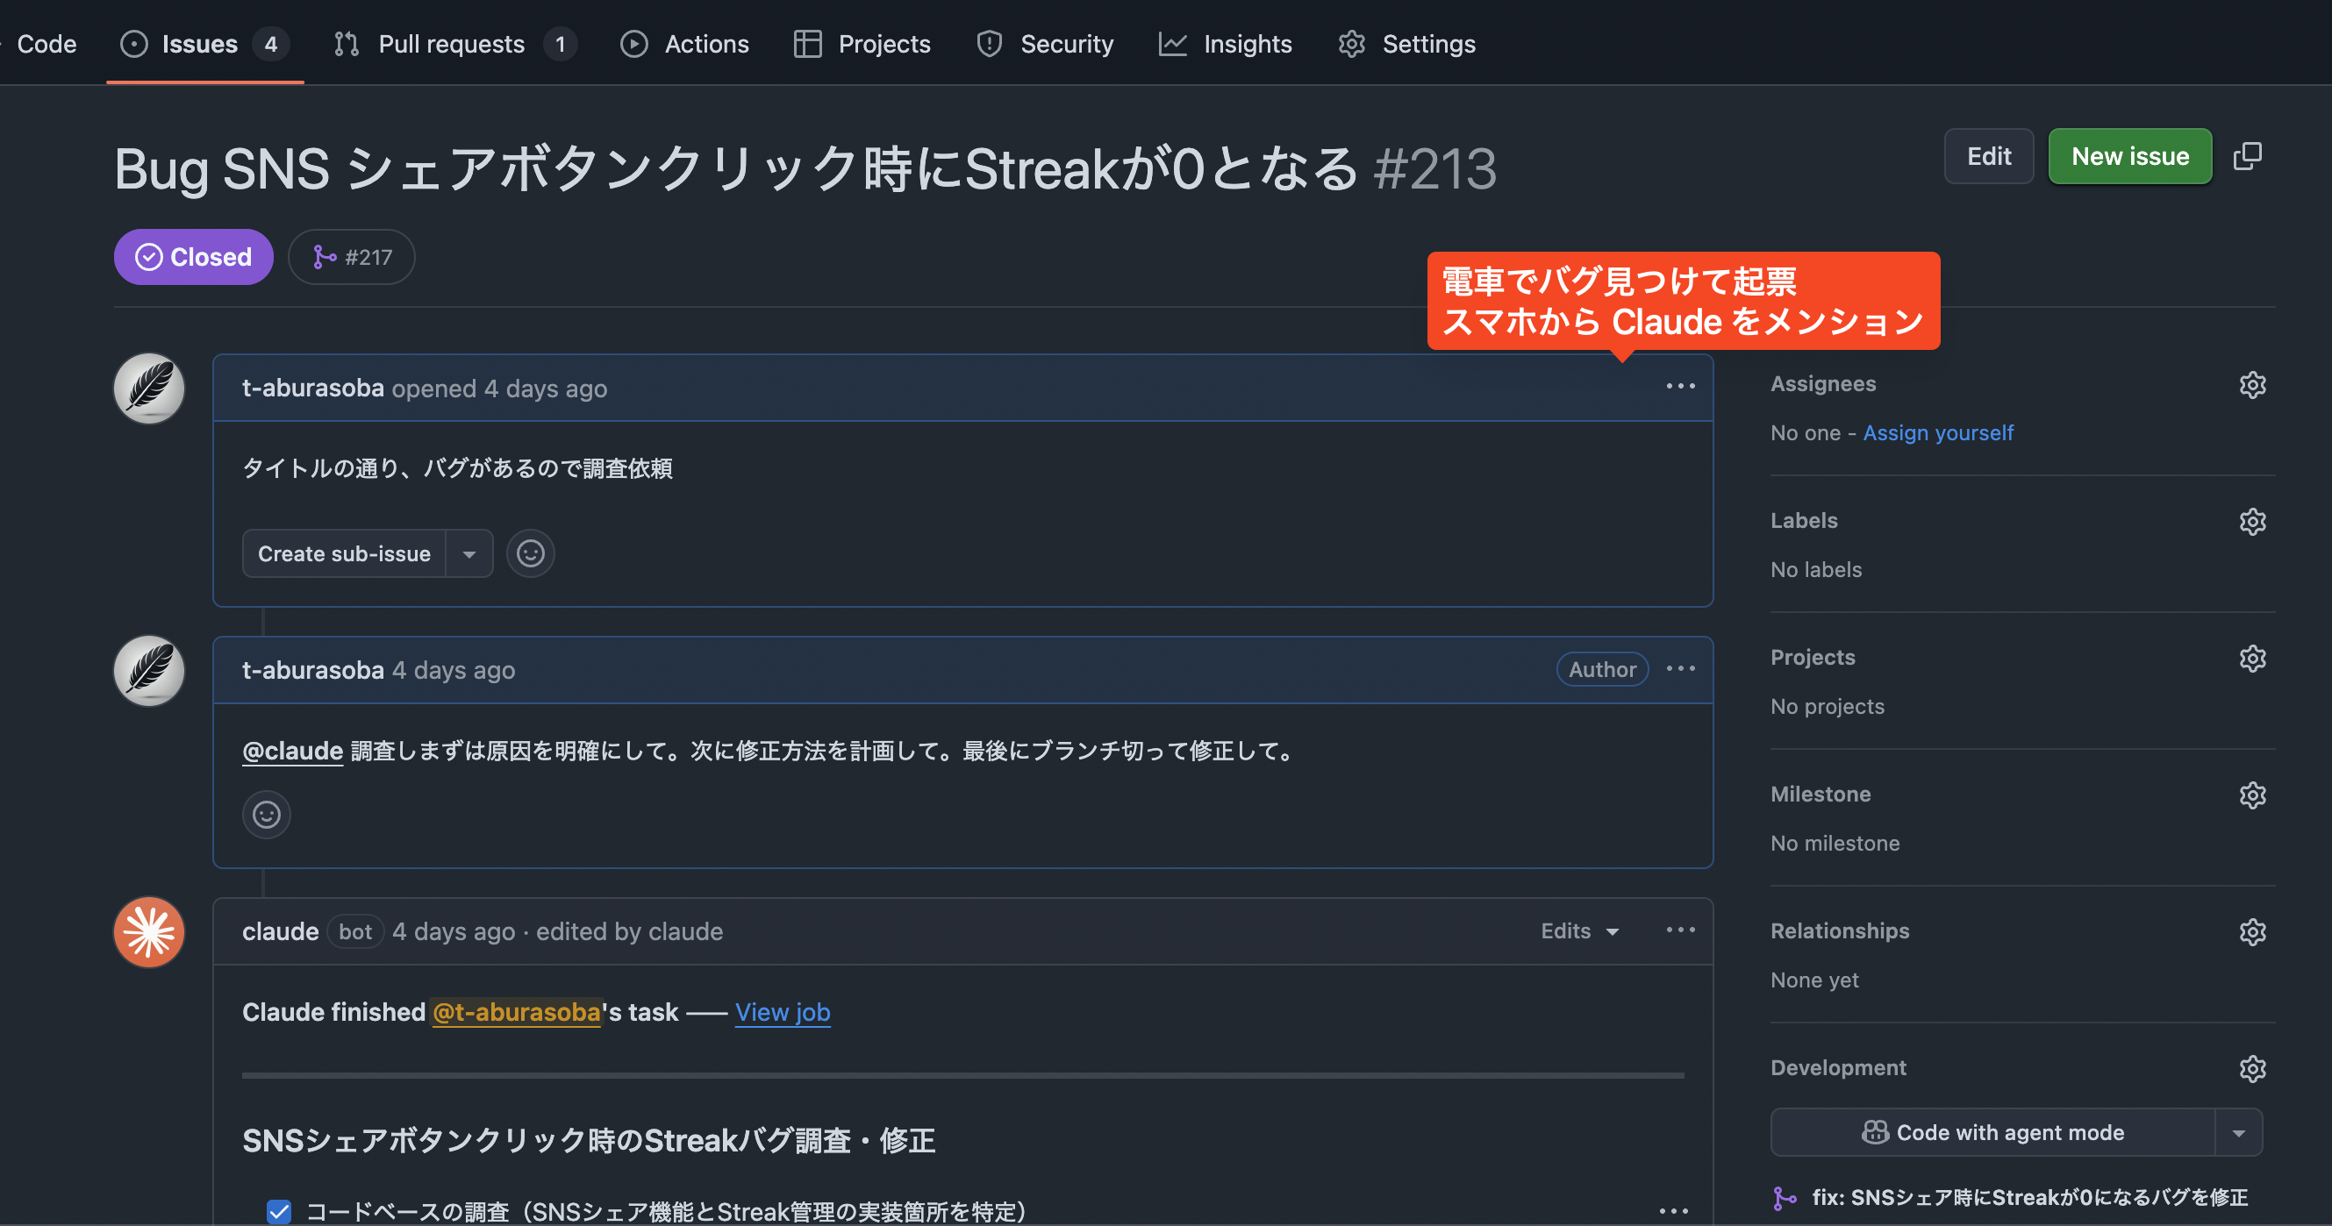Open options menu on the opening post
Viewport: 2332px width, 1226px height.
pyautogui.click(x=1680, y=387)
